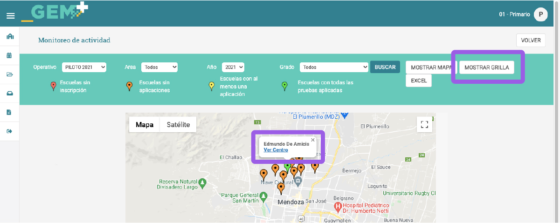Image resolution: width=560 pixels, height=223 pixels.
Task: Click the orange marker nearest Mendoza label
Action: (281, 188)
